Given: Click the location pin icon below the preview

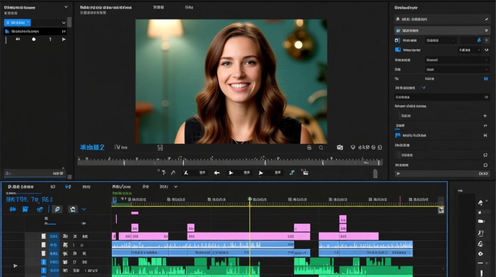Looking at the screenshot, I should (x=353, y=147).
